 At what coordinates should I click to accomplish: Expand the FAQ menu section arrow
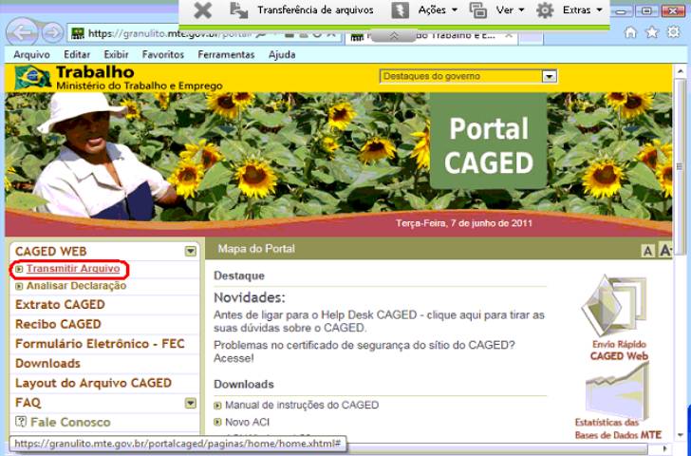(x=191, y=403)
